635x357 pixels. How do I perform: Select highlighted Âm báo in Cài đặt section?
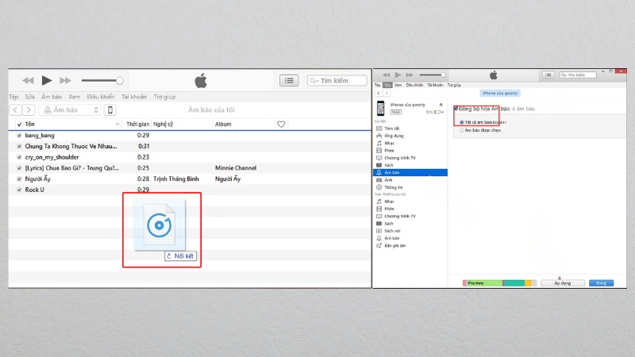pos(410,172)
